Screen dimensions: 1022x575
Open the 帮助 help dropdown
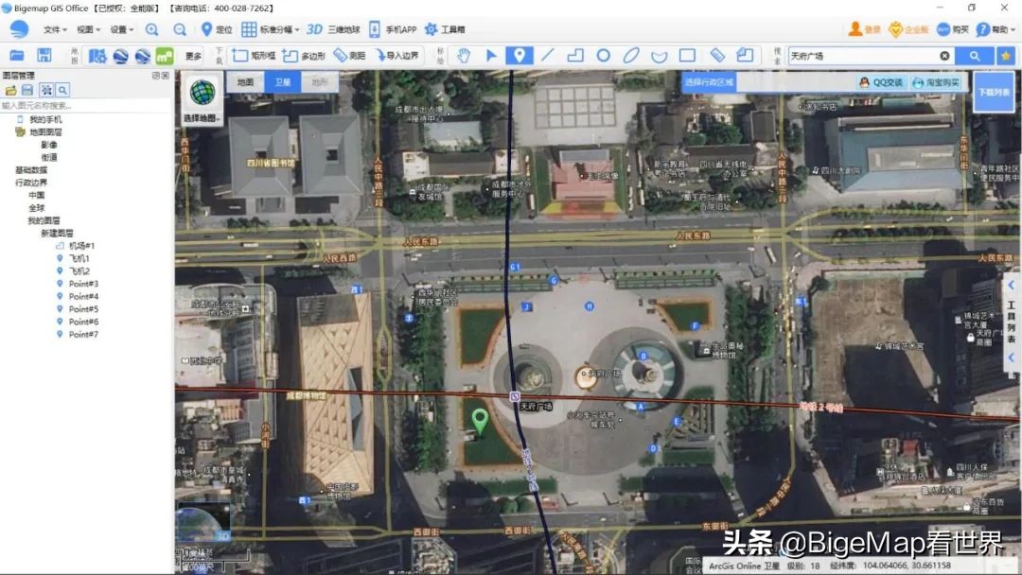point(996,29)
